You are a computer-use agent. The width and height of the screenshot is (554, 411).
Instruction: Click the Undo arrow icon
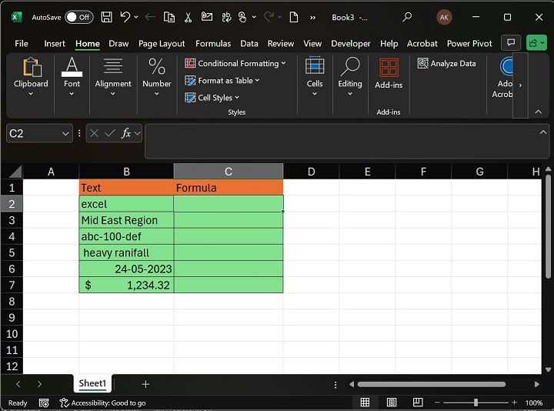tap(125, 17)
